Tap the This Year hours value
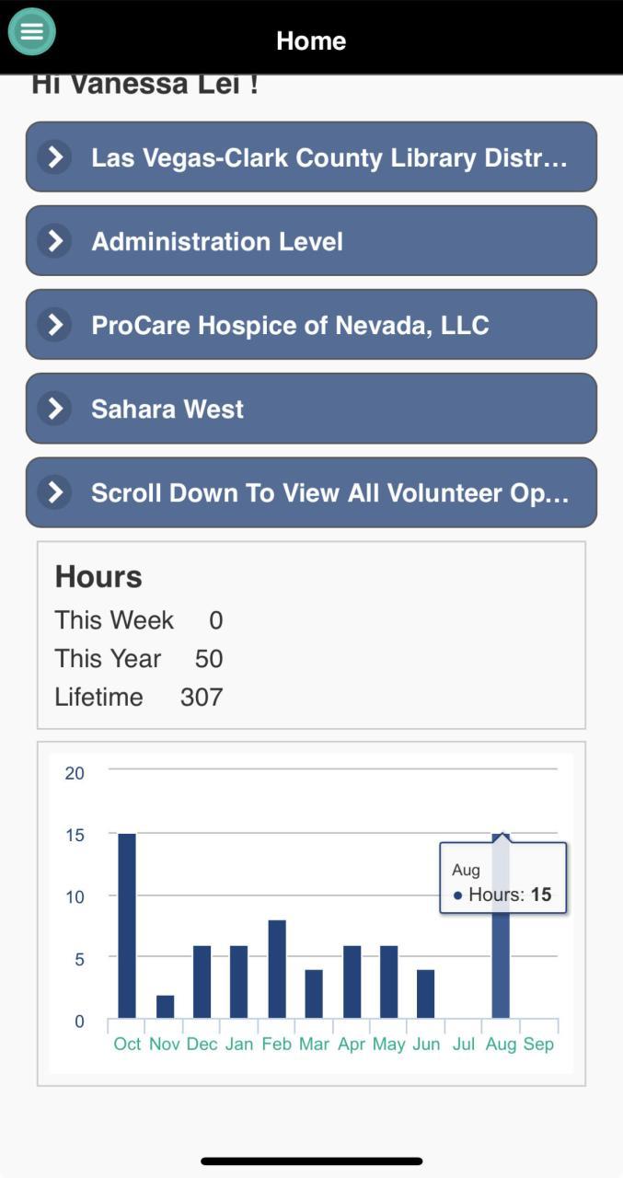Screen dimensions: 623x1178 click(209, 658)
